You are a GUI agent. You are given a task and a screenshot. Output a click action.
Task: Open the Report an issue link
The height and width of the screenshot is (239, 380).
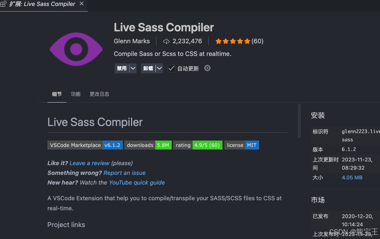(x=125, y=173)
